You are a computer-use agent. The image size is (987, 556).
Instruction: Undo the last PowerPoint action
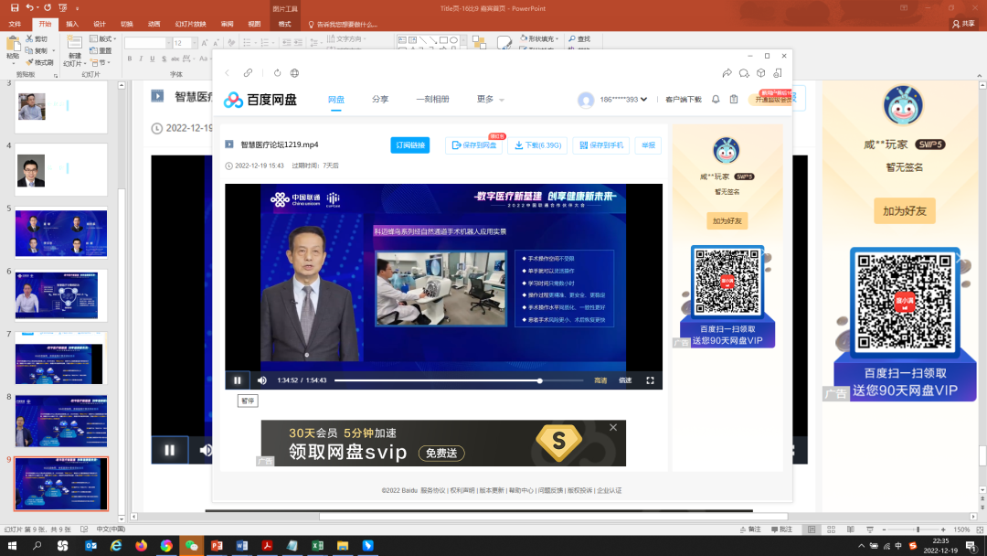29,8
